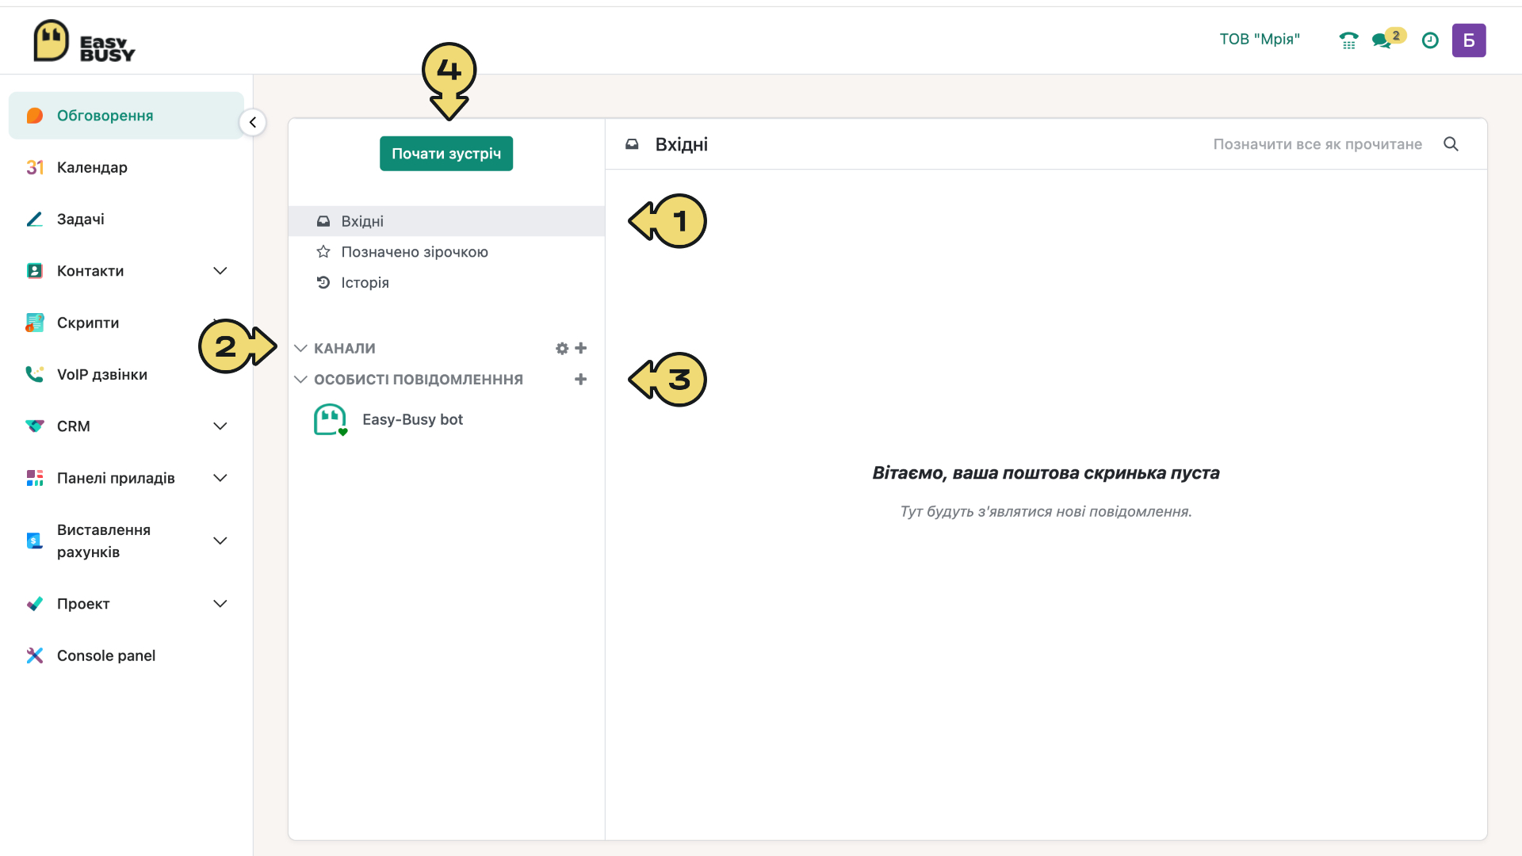Collapse the ОСОБИСТІ ПОВІДОМЛЕННЯ section chevron
Screen dimensions: 1522x856
[x=300, y=380]
